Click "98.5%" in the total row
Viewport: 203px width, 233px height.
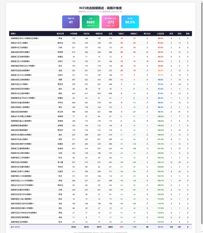[161, 227]
